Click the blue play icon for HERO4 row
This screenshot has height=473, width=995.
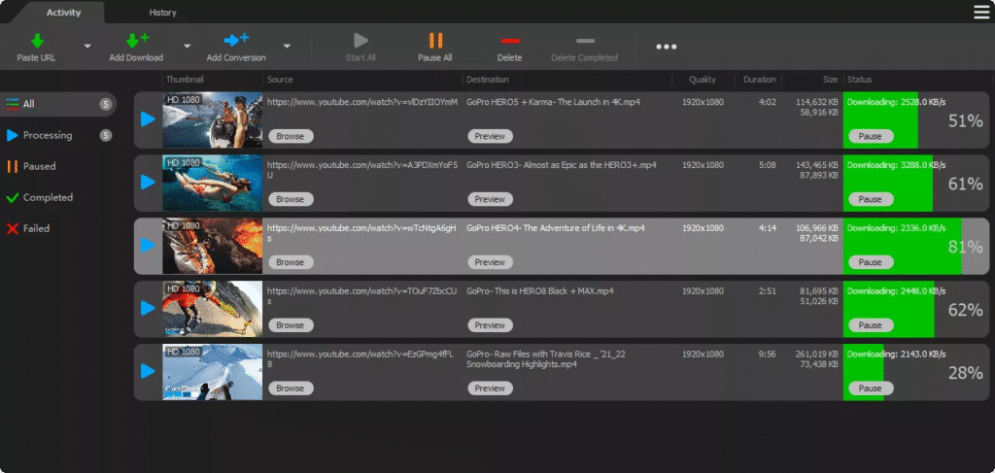148,245
